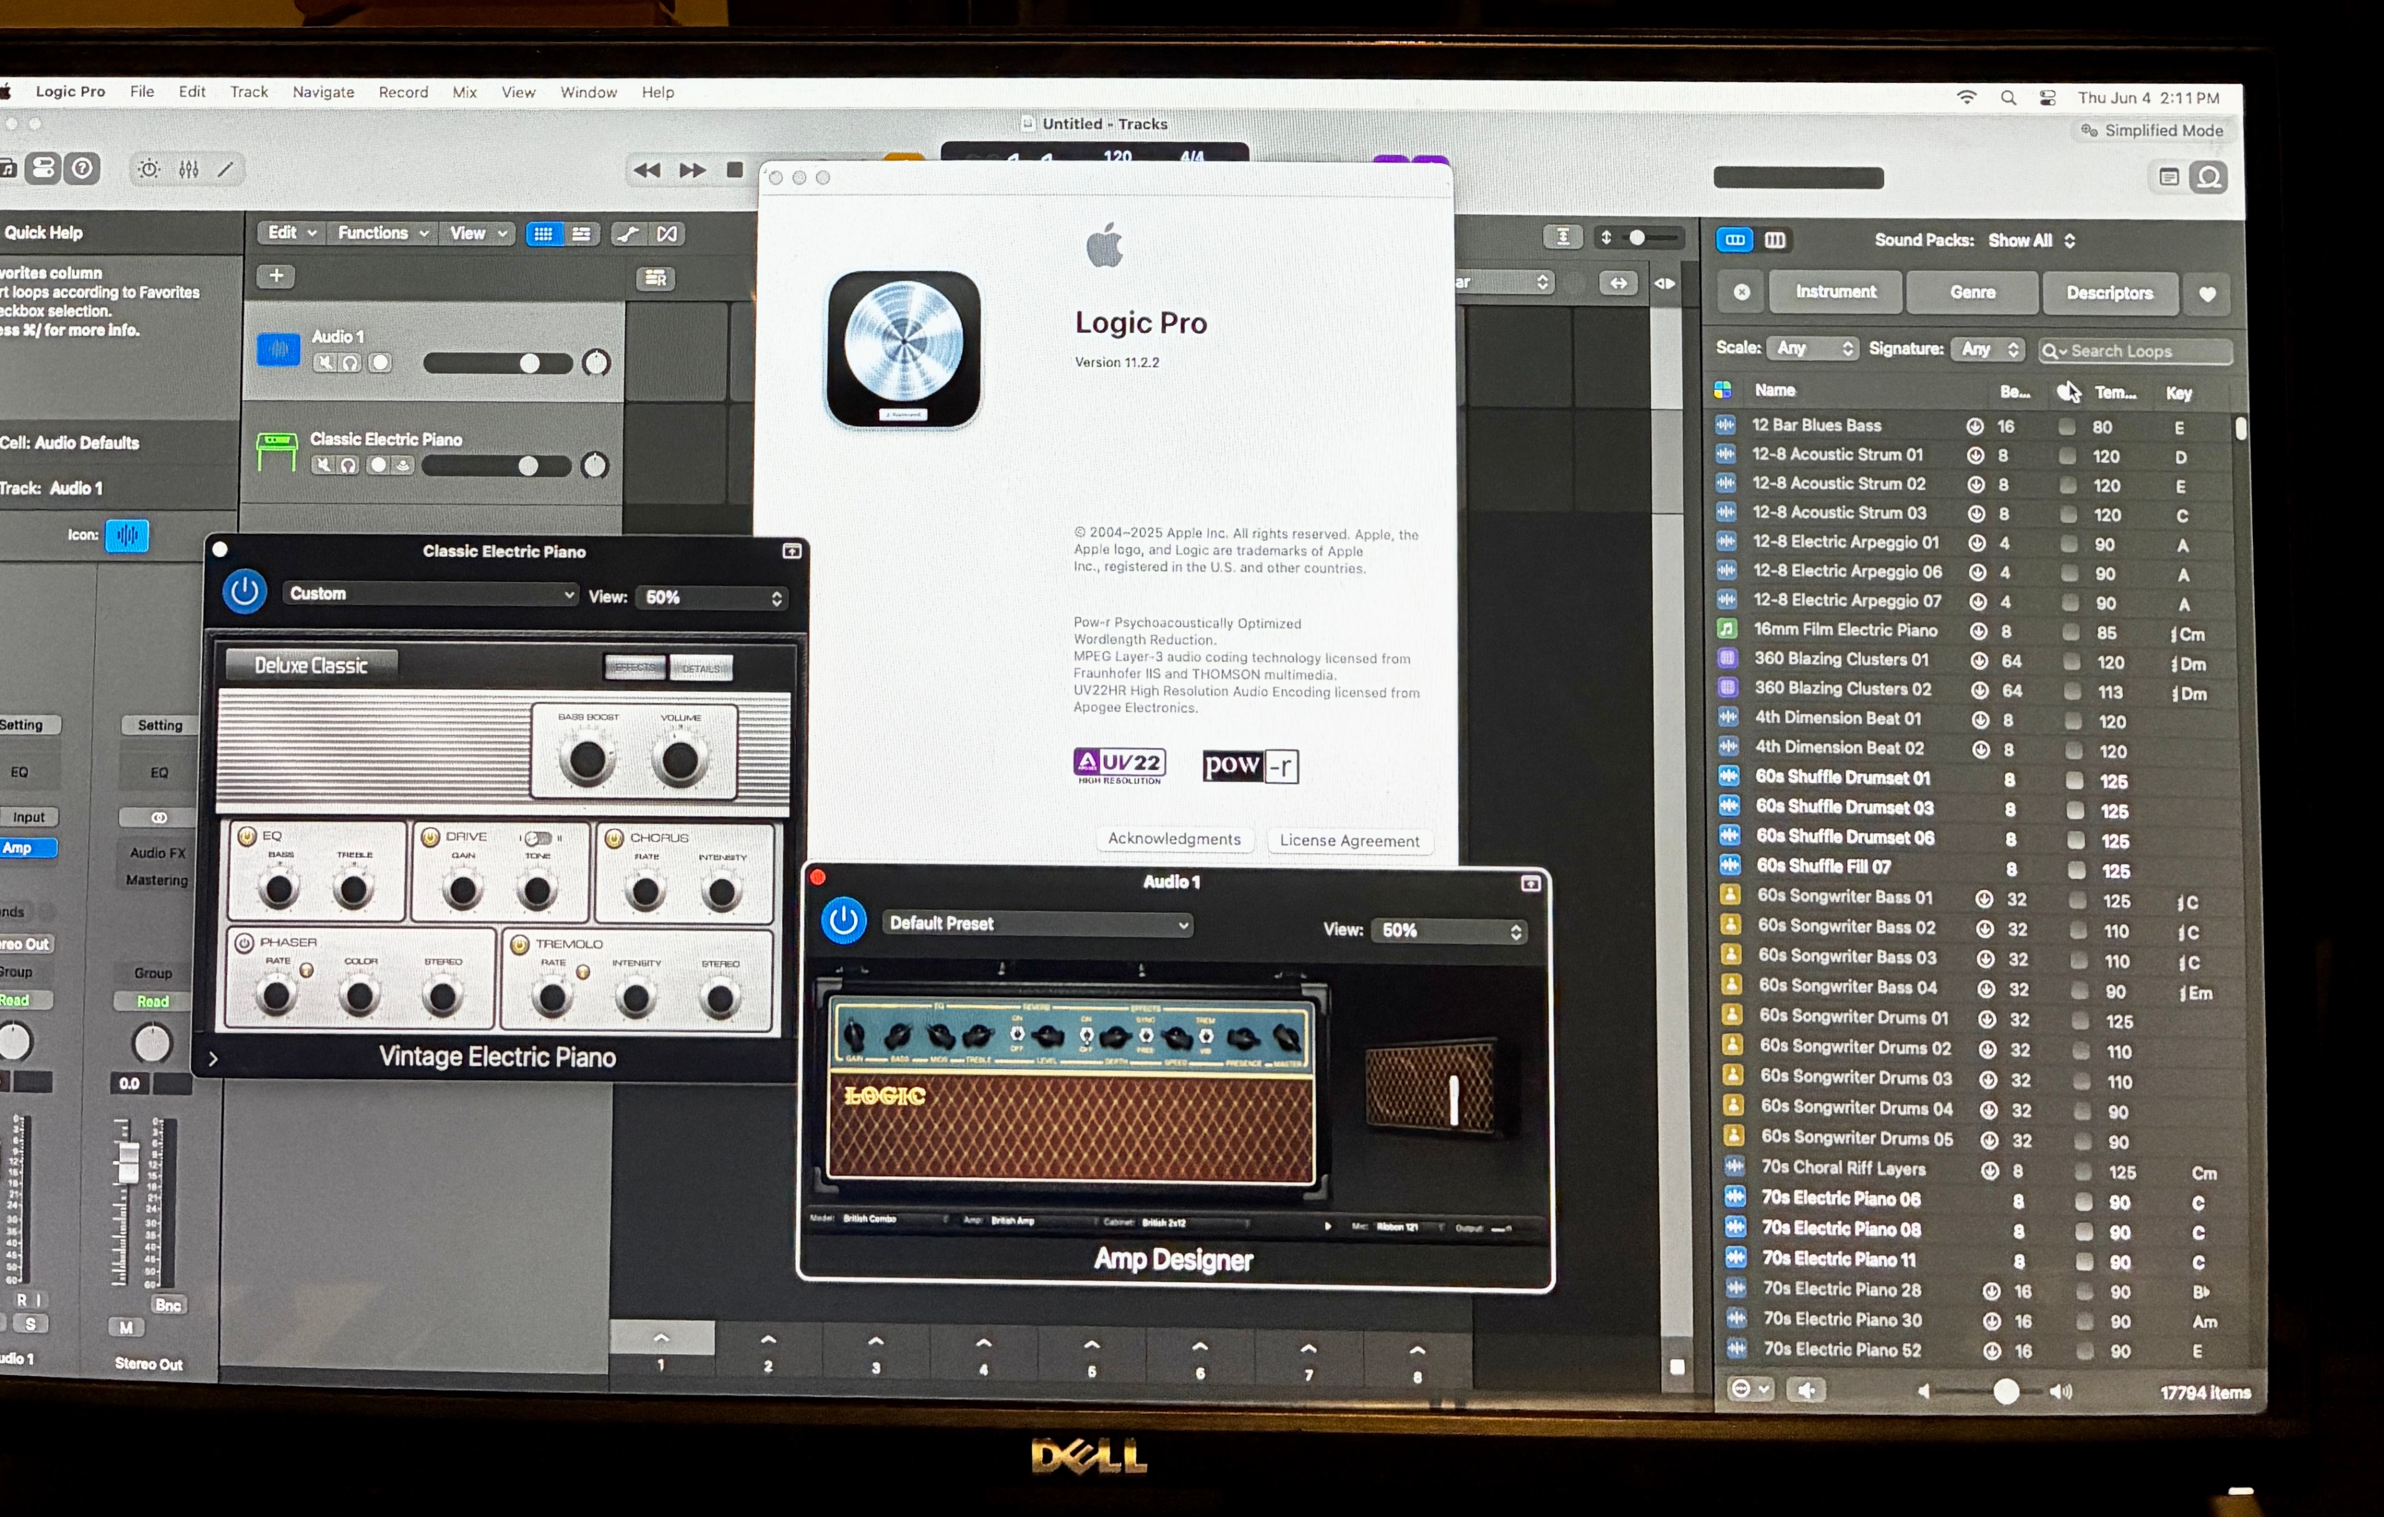Toggle the Chorus effect on Vintage Electric Piano
The height and width of the screenshot is (1517, 2384).
coord(614,838)
